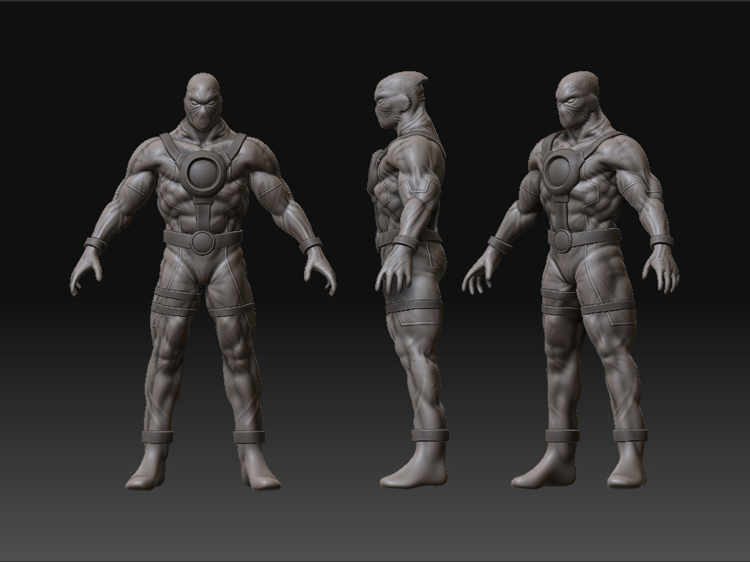The width and height of the screenshot is (750, 562).
Task: Click the side-profile figure's boot
Action: click(415, 464)
